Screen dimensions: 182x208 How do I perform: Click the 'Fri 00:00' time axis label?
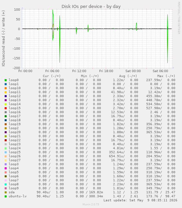pyautogui.click(x=25, y=71)
